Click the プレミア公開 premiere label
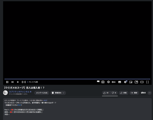153x120 pixels. (33, 82)
